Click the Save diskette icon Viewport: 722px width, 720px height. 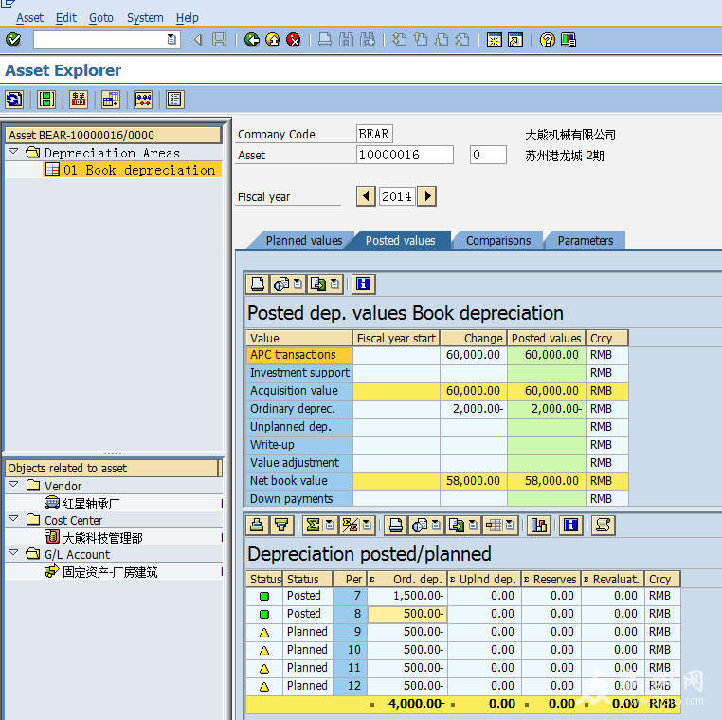219,40
